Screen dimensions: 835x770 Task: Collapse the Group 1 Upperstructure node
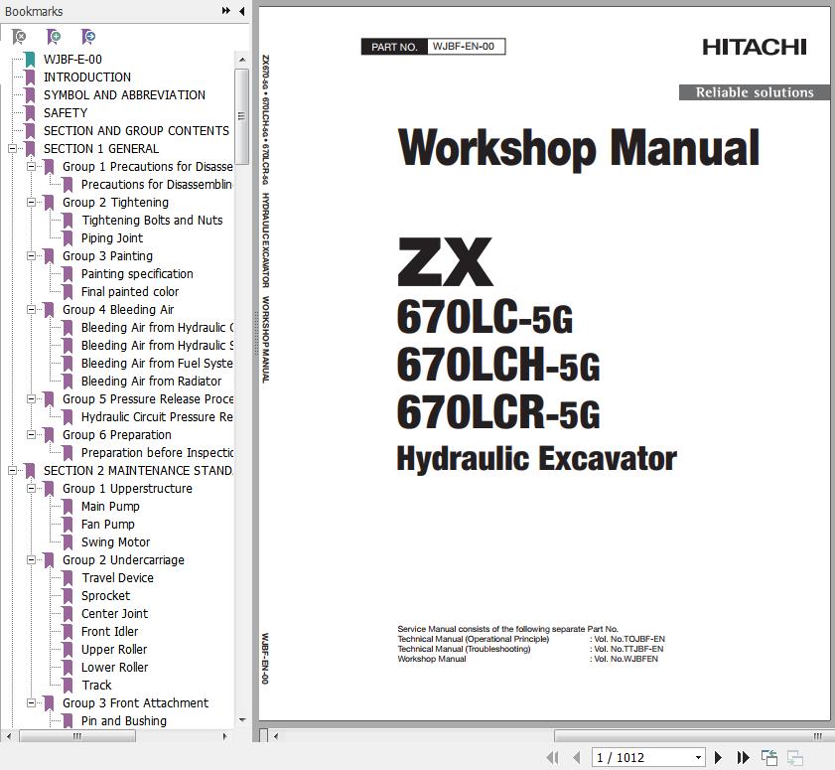(32, 489)
